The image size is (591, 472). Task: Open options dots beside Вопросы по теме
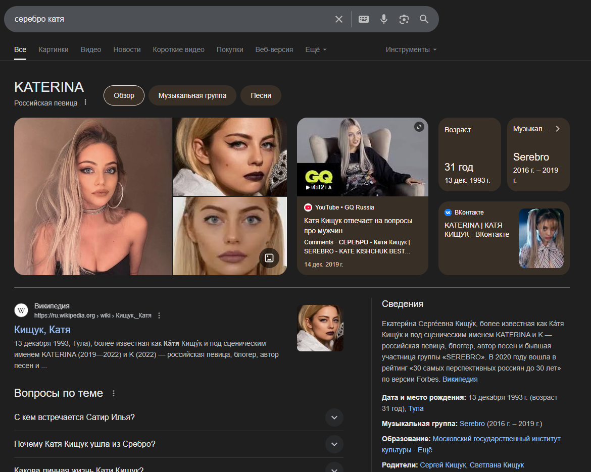[114, 393]
